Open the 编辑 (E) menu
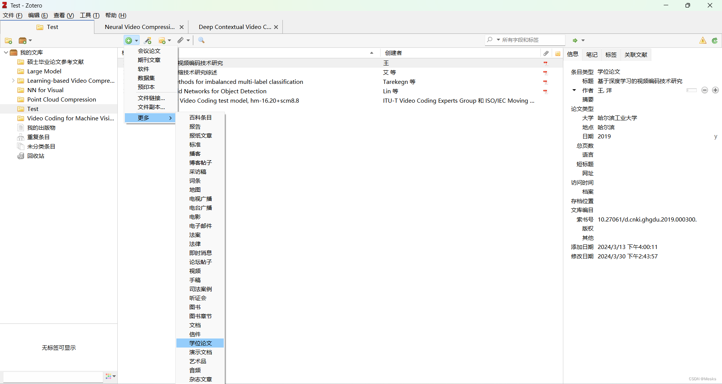This screenshot has width=722, height=384. point(38,15)
